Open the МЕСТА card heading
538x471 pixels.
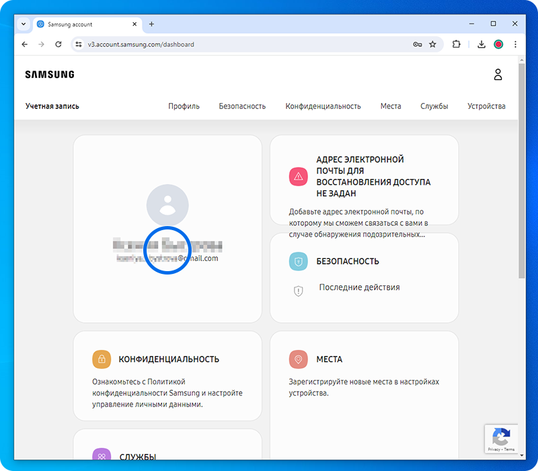pyautogui.click(x=330, y=359)
